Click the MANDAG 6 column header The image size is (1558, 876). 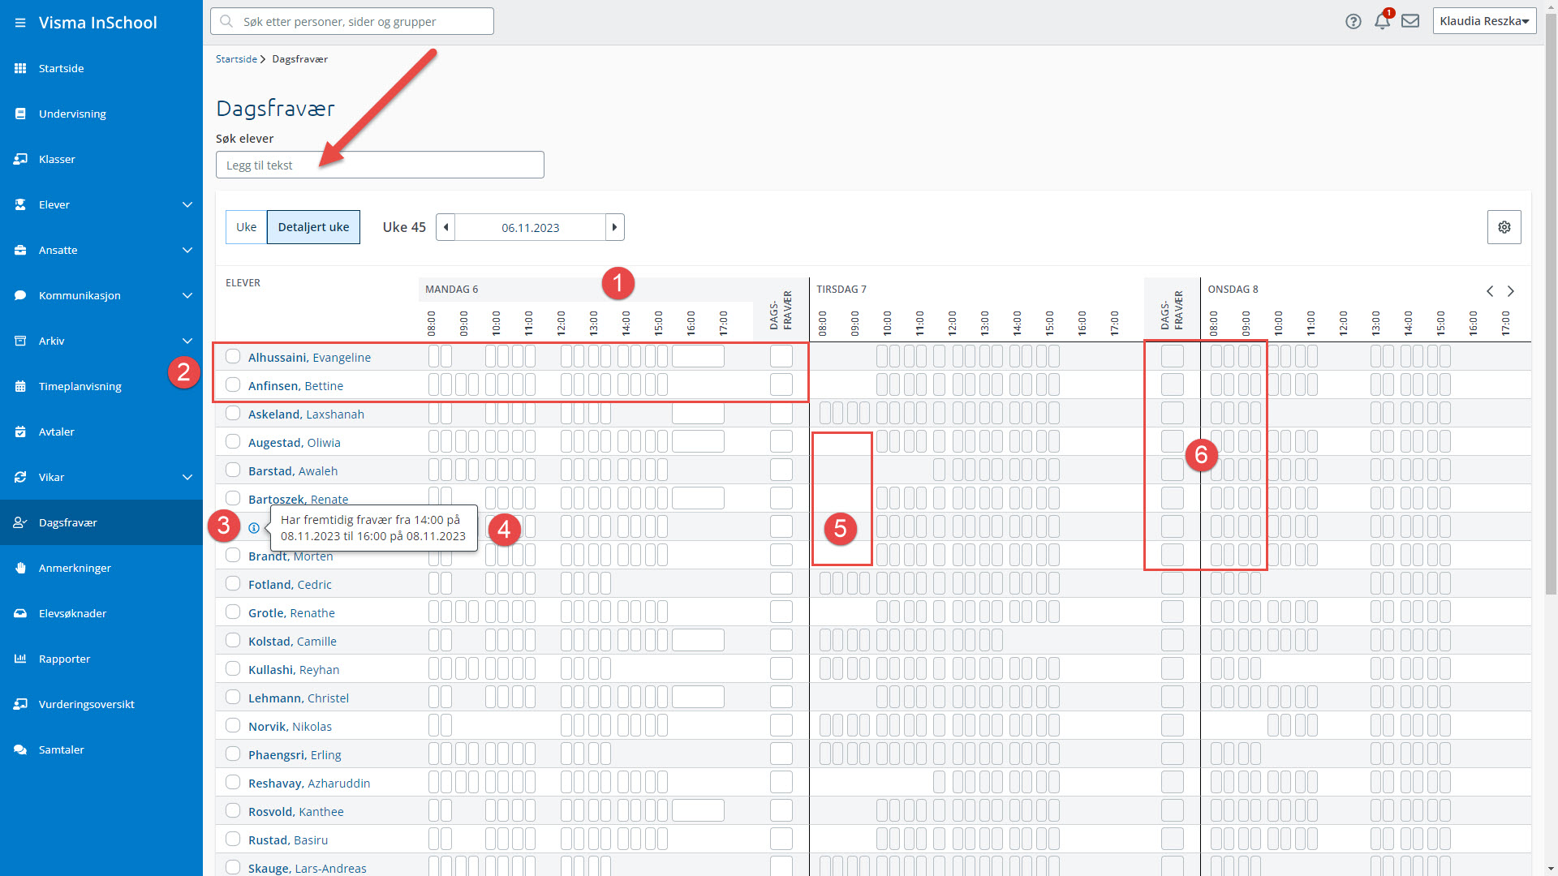(452, 290)
